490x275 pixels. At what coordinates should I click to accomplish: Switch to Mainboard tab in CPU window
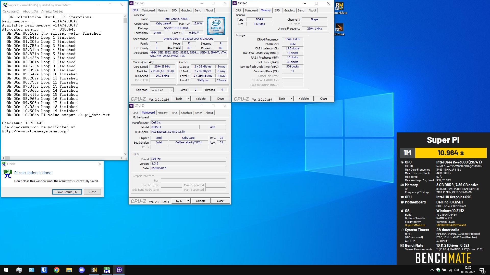coord(148,10)
